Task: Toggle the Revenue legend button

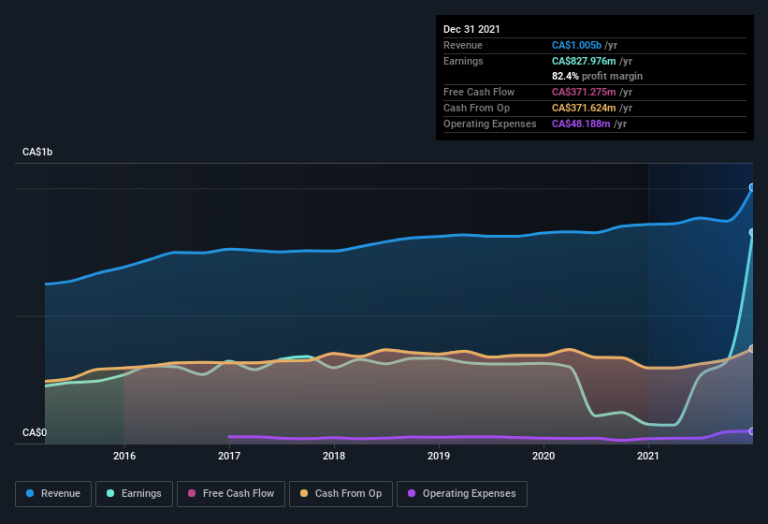Action: 53,494
